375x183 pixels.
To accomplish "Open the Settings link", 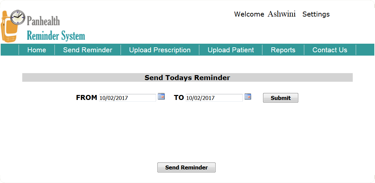I will pyautogui.click(x=316, y=14).
